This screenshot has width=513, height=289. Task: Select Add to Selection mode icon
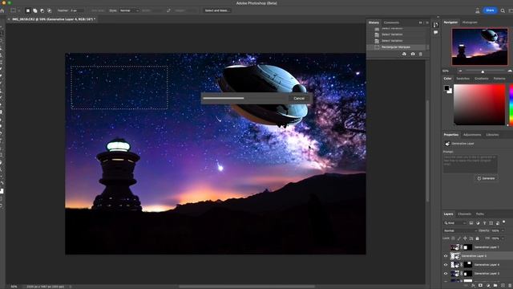coord(35,10)
